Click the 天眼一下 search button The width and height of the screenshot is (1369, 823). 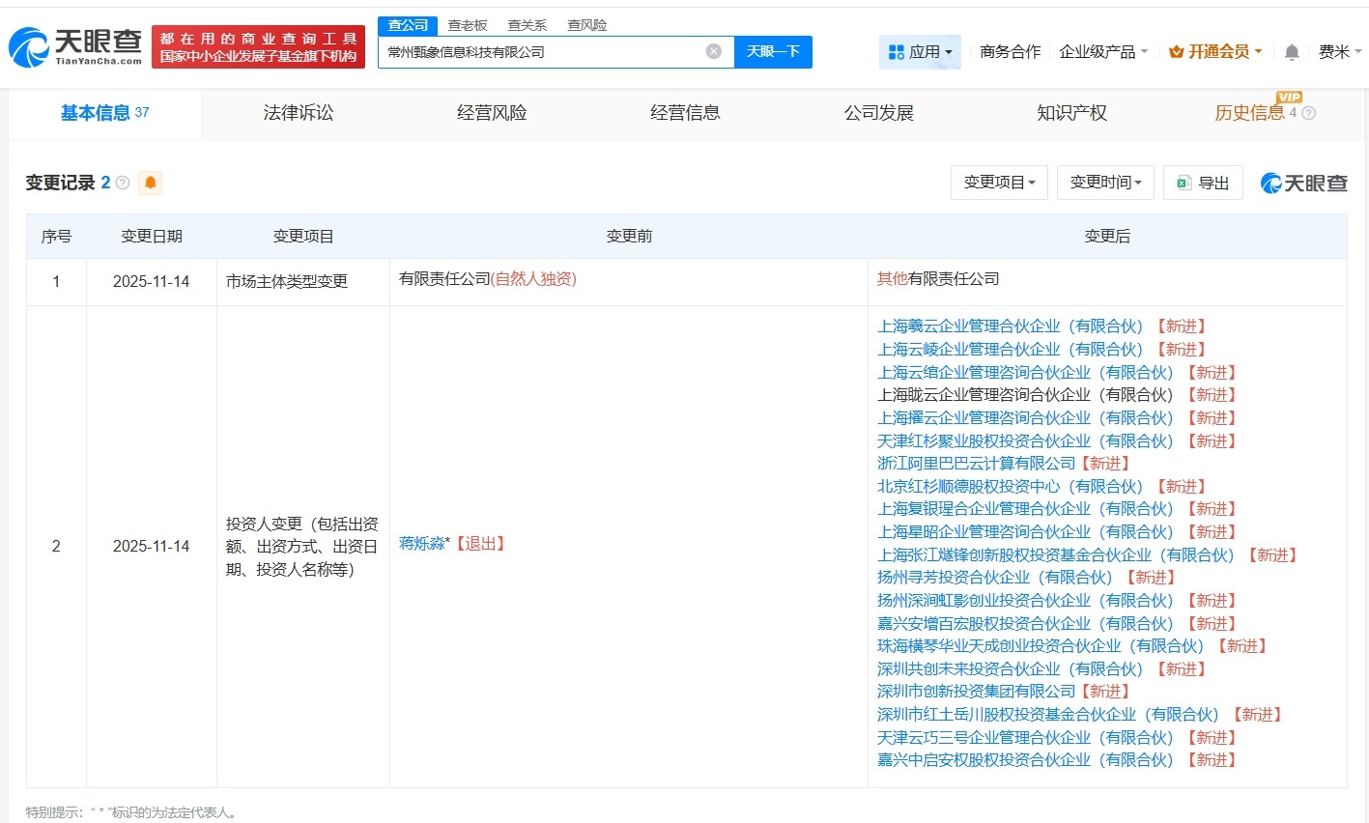(773, 51)
